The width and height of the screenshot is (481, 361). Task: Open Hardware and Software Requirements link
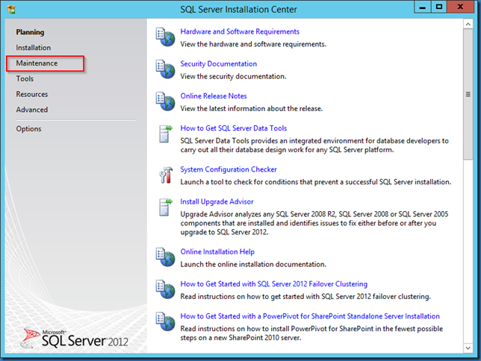tap(240, 31)
